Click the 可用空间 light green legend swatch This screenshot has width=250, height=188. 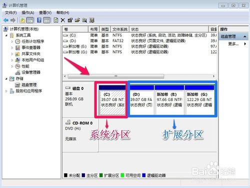pyautogui.click(x=122, y=175)
